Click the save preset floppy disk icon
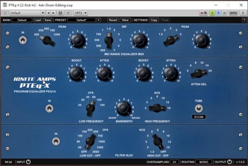Viewport: 248px width, 166px height. (x=60, y=13)
